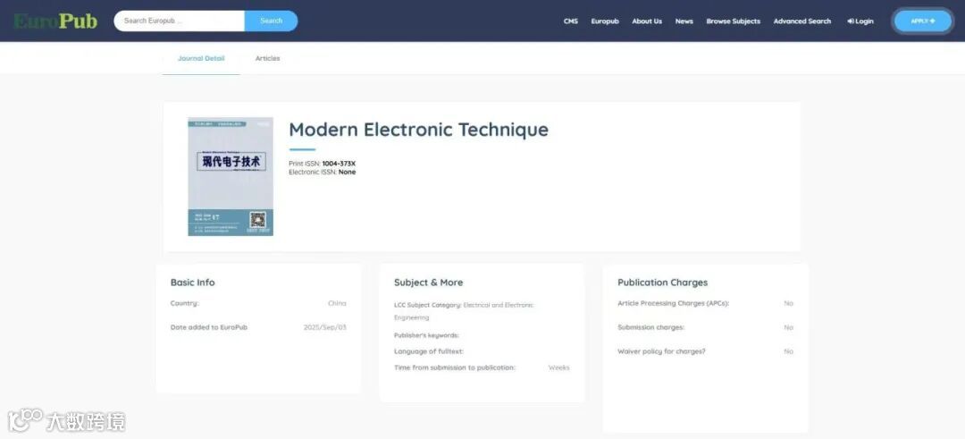Image resolution: width=965 pixels, height=439 pixels.
Task: Open the Europub navigation link
Action: pyautogui.click(x=605, y=21)
